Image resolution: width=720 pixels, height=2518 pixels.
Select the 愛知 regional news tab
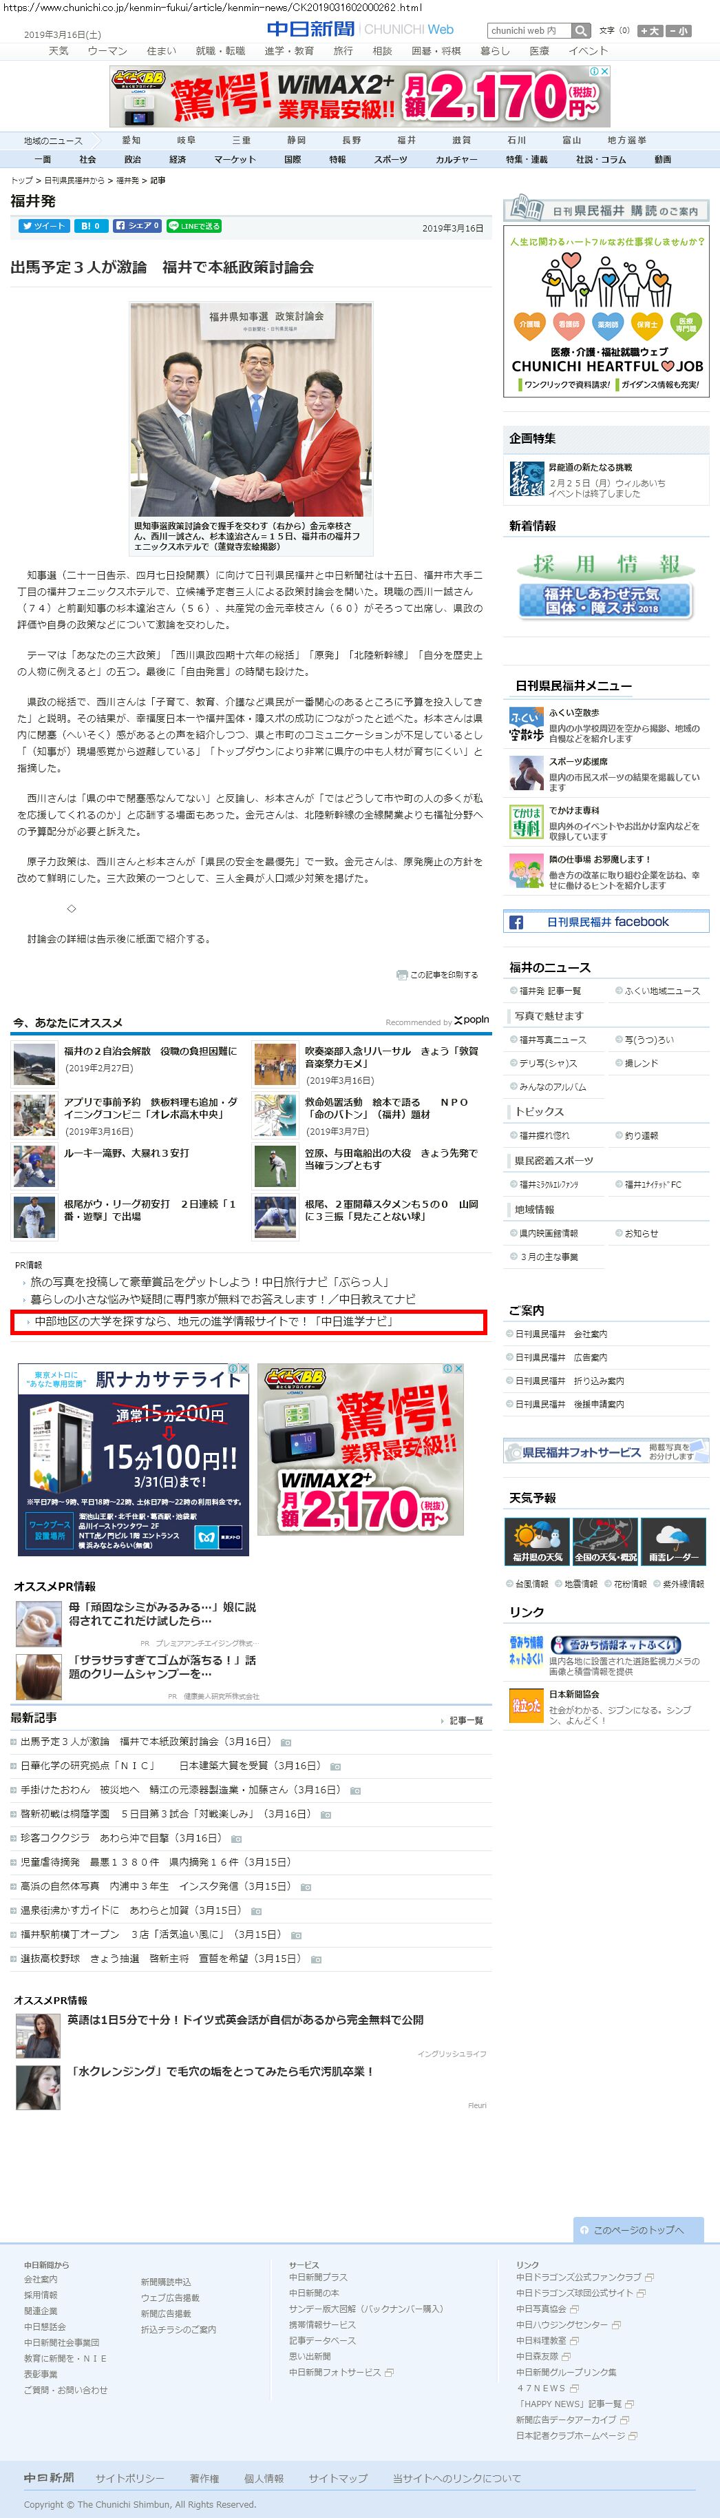pyautogui.click(x=131, y=141)
